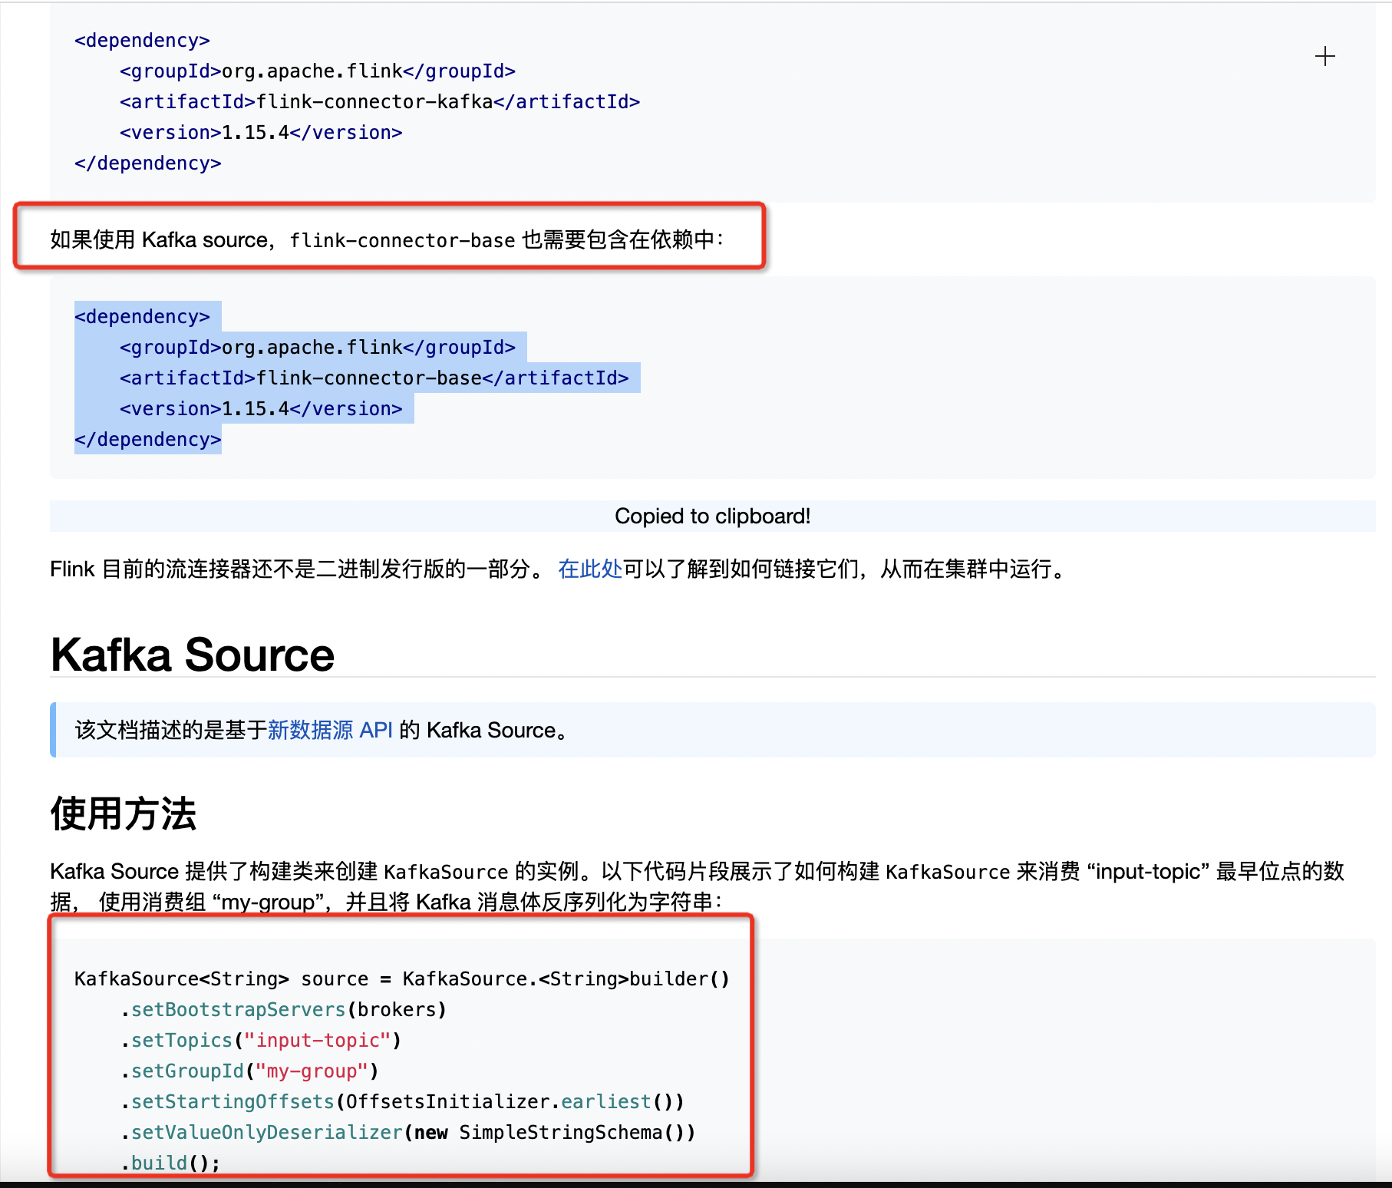Screen dimensions: 1392x1188
Task: Click groupId line in the first dependency block
Action: click(x=318, y=71)
